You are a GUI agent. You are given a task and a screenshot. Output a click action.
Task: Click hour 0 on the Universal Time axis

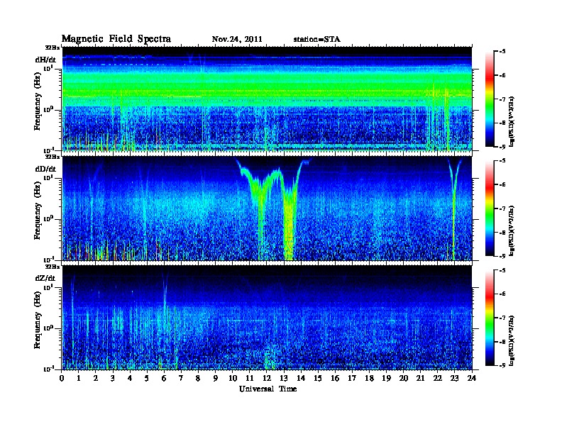[62, 379]
